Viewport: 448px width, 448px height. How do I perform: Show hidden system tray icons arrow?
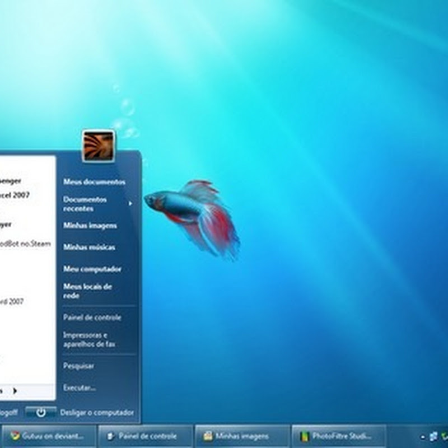(422, 436)
